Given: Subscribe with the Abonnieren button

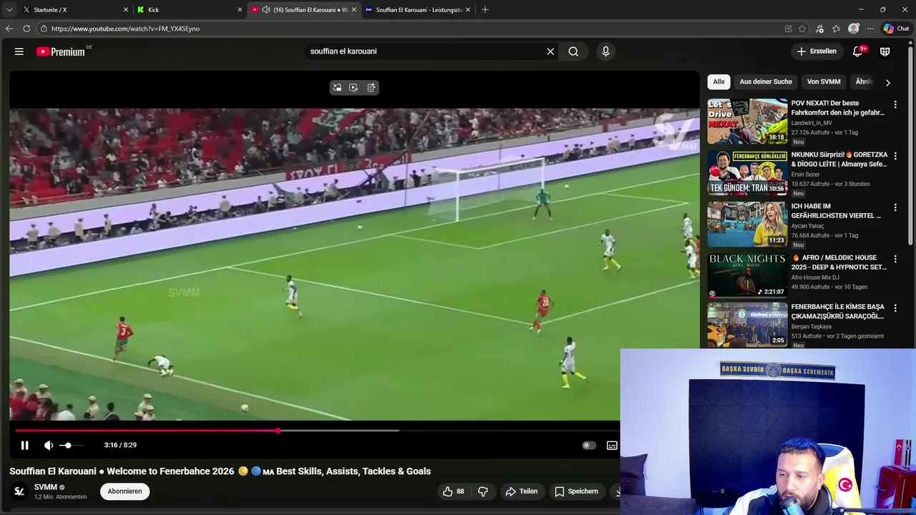Looking at the screenshot, I should coord(125,491).
